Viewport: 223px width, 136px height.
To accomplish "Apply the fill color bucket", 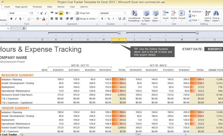I will pos(37,19).
